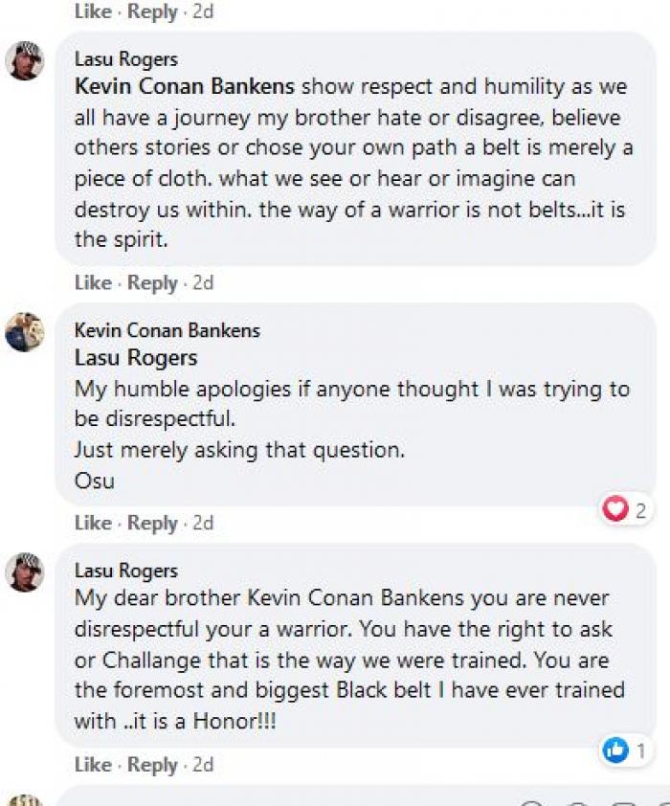Open author name Lasu Rogers above the "My dear brother" comment
This screenshot has width=670, height=806.
click(126, 571)
